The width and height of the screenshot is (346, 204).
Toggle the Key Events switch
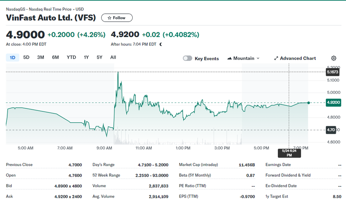tap(187, 58)
